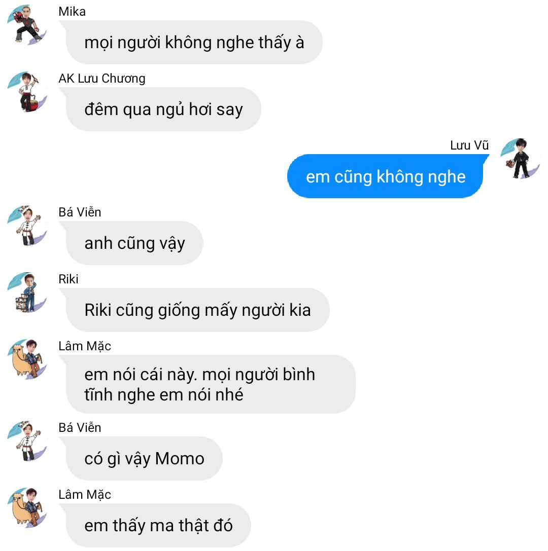Open Lưu Vũ's avatar on the right
The height and width of the screenshot is (551, 548).
[521, 159]
